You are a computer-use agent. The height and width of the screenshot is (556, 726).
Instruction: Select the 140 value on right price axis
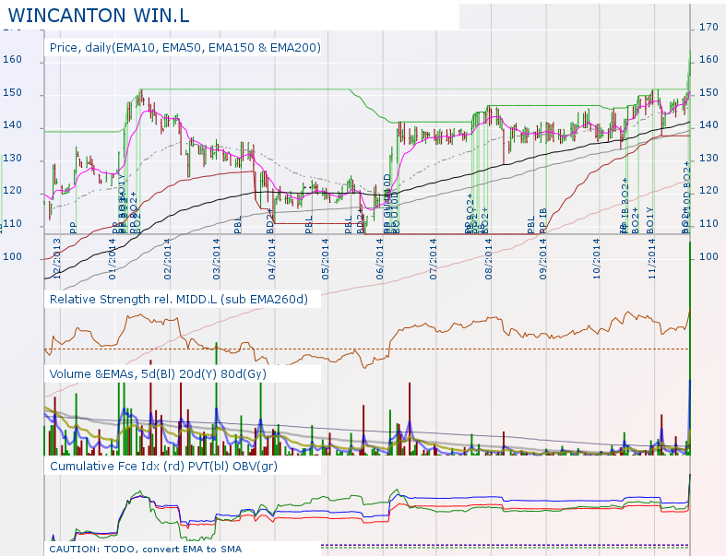click(x=708, y=125)
